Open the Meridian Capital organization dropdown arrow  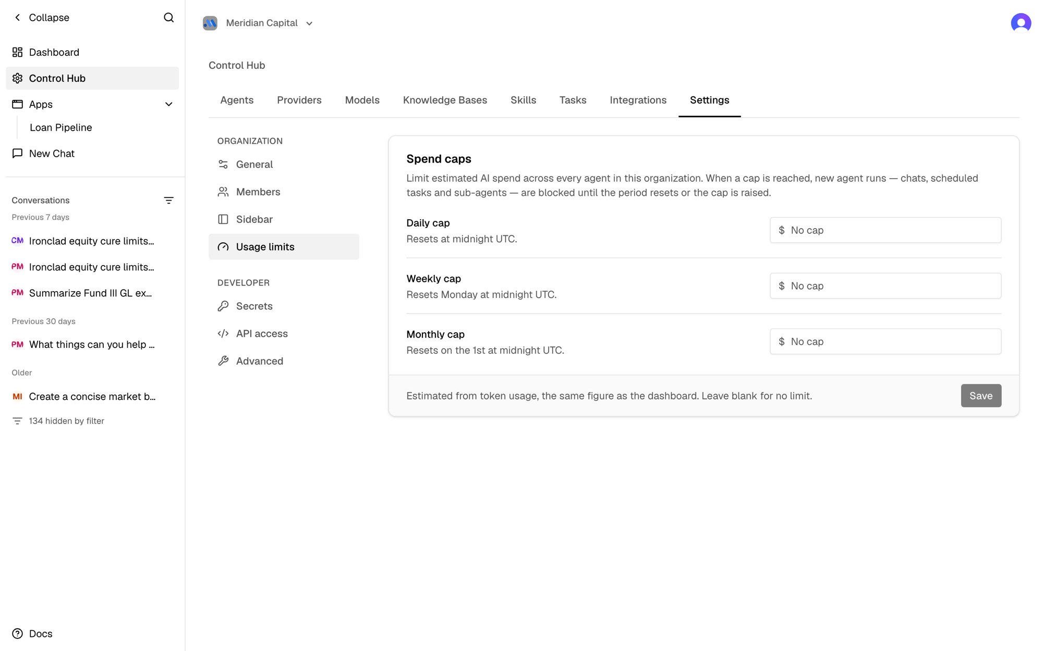(x=309, y=23)
